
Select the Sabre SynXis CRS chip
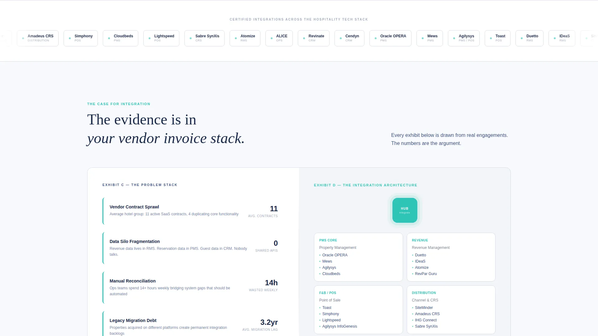204,38
